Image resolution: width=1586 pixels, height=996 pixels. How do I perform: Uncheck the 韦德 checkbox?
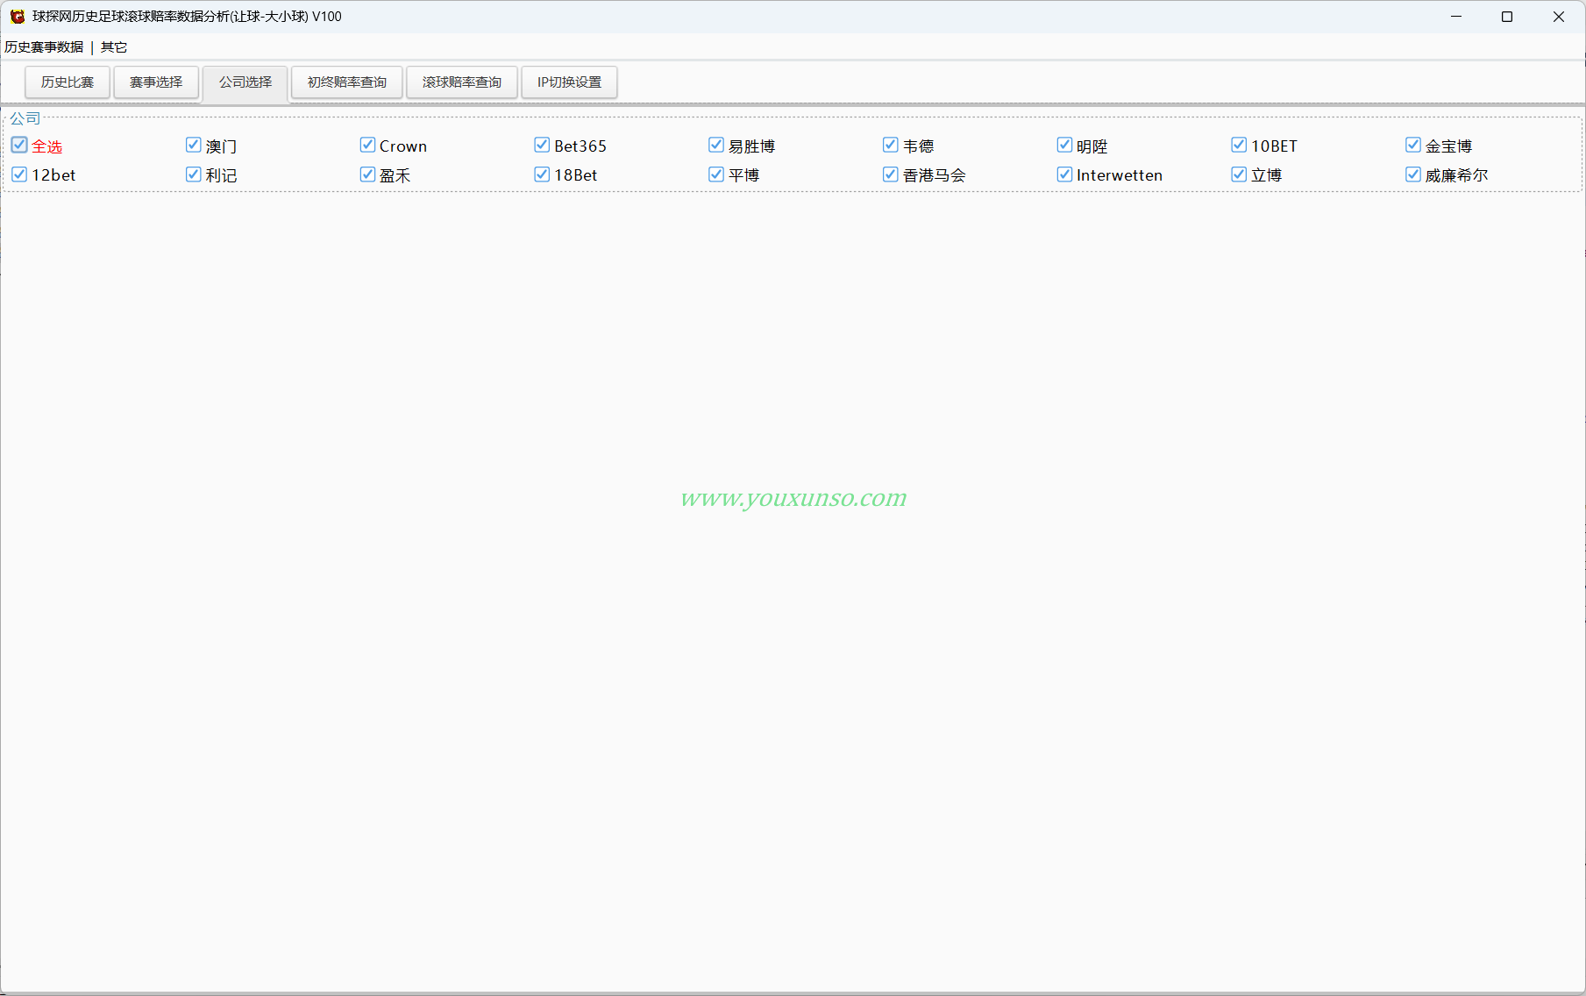[x=891, y=146]
